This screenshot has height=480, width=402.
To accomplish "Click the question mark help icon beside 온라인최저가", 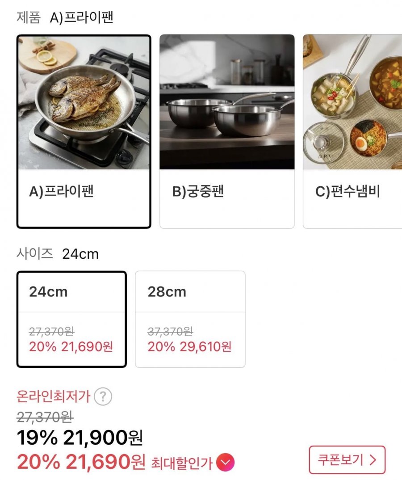I will (x=103, y=396).
